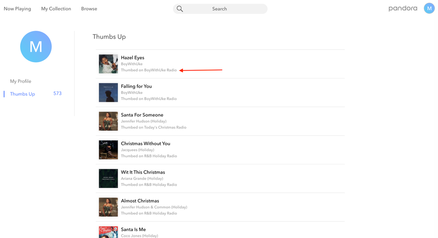Open My Collection
Viewport: 438px width, 238px height.
(56, 9)
